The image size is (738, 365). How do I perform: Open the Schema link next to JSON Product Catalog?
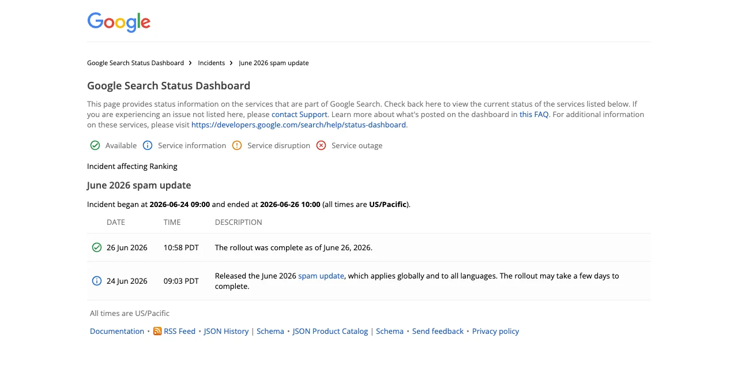click(x=390, y=331)
